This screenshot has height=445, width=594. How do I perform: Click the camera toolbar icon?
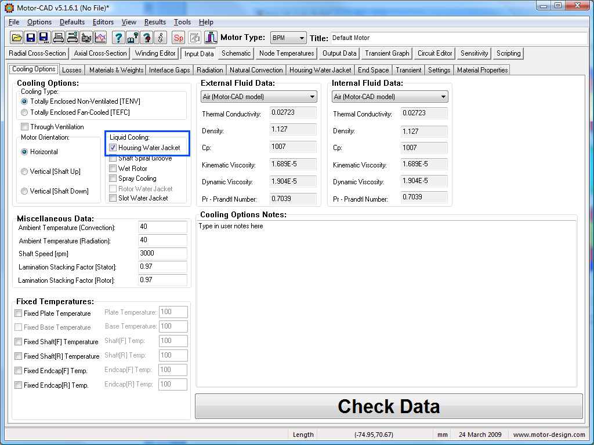tap(86, 38)
